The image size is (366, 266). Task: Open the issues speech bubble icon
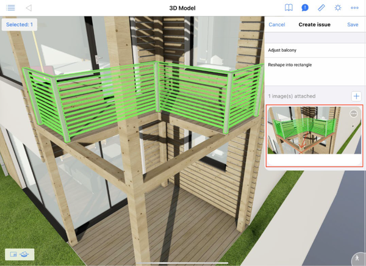[305, 8]
